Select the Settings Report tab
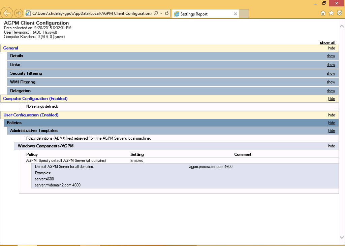The height and width of the screenshot is (246, 345). tap(202, 14)
